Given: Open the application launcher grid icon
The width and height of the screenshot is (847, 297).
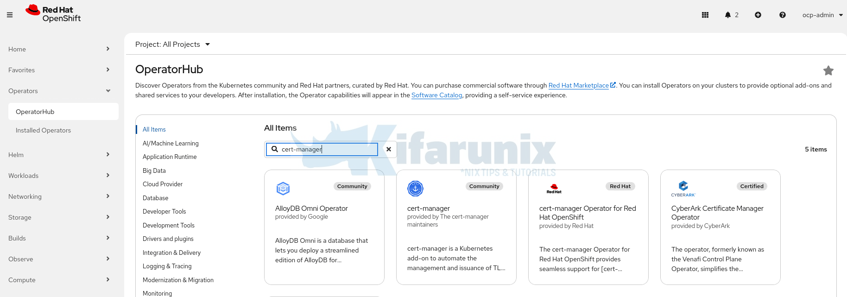Looking at the screenshot, I should coord(705,15).
